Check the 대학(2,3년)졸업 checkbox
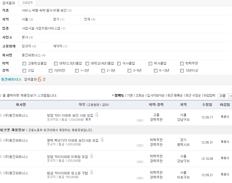This screenshot has width=232, height=183. click(x=56, y=64)
